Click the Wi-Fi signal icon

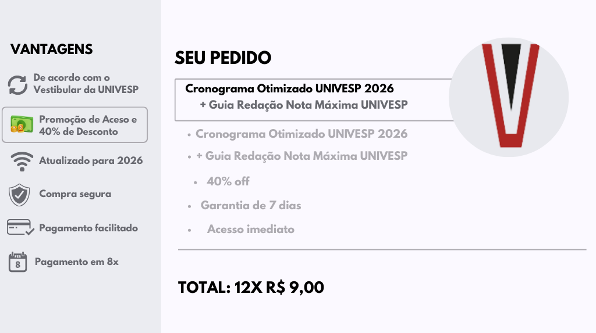pos(22,161)
